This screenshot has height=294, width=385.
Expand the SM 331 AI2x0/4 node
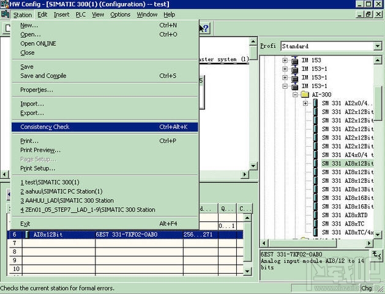tap(305, 103)
